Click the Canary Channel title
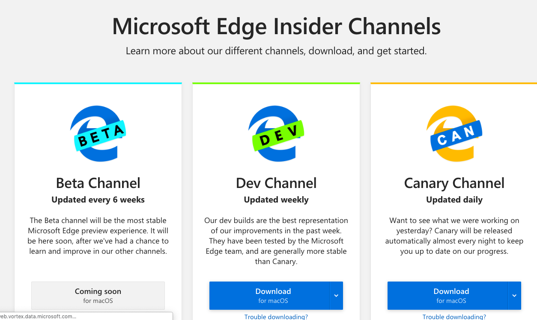The image size is (537, 320). click(x=454, y=183)
